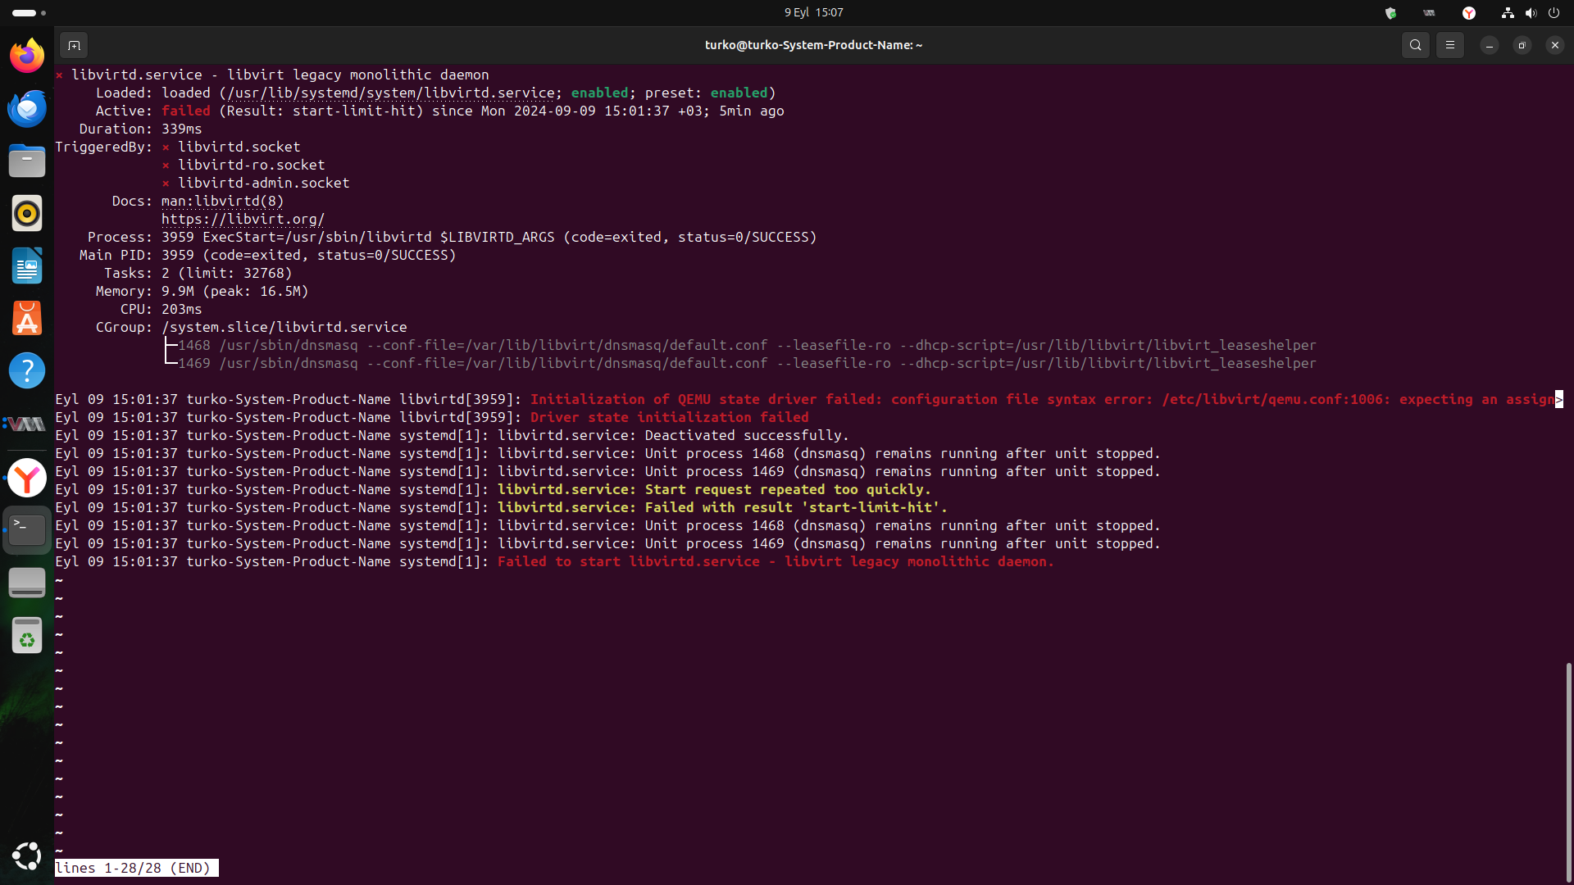Open the power system menu
Screen dimensions: 1574x885
[1554, 12]
